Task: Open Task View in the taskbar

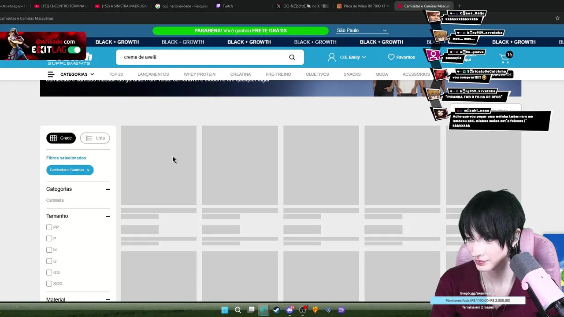Action: click(251, 310)
